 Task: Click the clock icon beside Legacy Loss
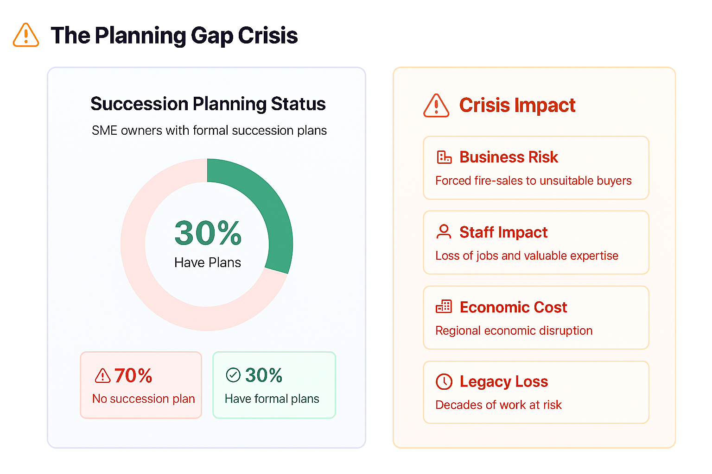pyautogui.click(x=444, y=381)
